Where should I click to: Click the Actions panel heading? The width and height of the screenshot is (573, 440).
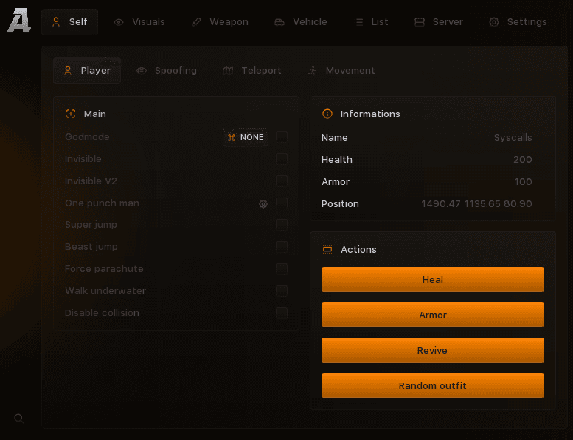358,249
